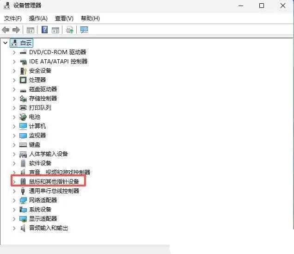Click the 显示适配器 icon
Viewport: 294px width, 254px height.
click(x=23, y=219)
